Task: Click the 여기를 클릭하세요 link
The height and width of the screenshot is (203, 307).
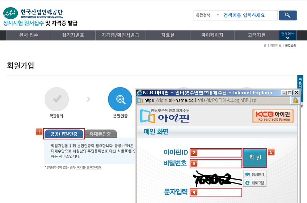Action: pos(89,168)
